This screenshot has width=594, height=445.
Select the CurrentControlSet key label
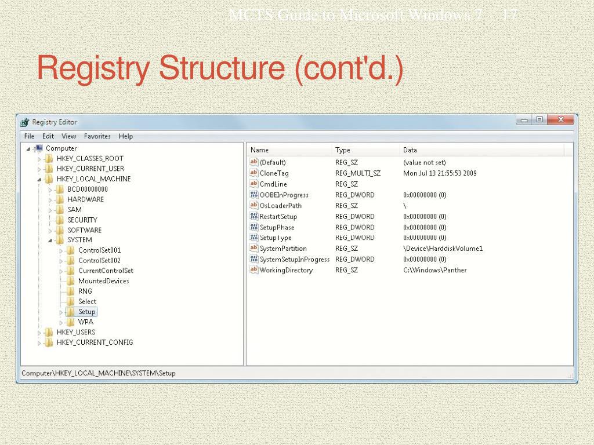pos(106,271)
